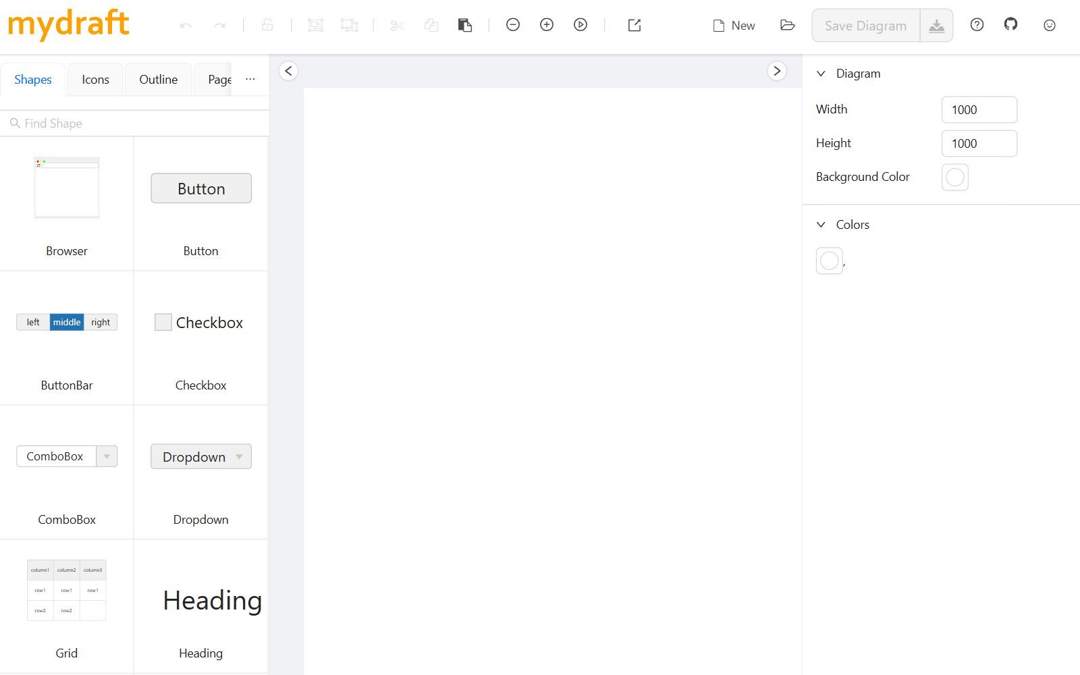Click the ungroup shapes icon

coord(349,25)
